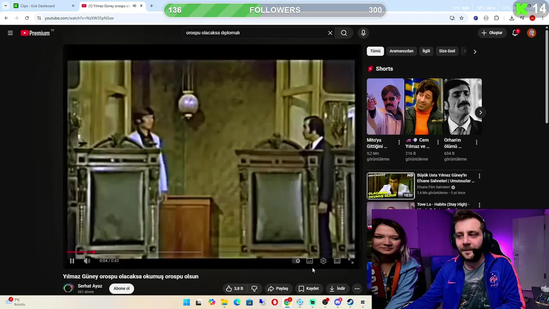Open options for Büyük Usta Yılmaz Güney video
549x309 pixels.
tap(480, 176)
